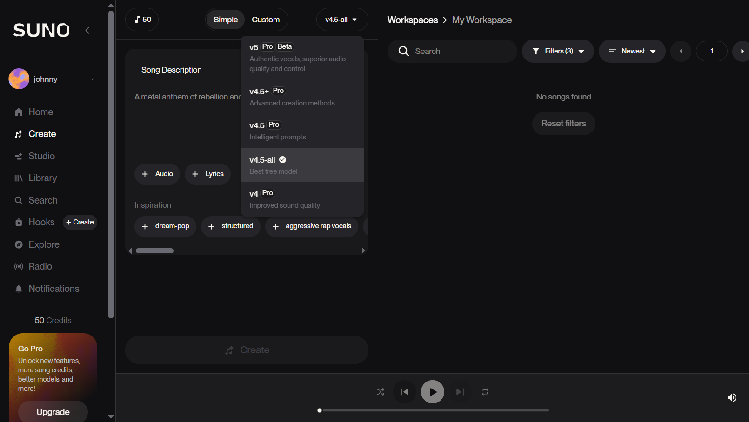Click the Suno logo
This screenshot has height=422, width=749.
pos(41,30)
